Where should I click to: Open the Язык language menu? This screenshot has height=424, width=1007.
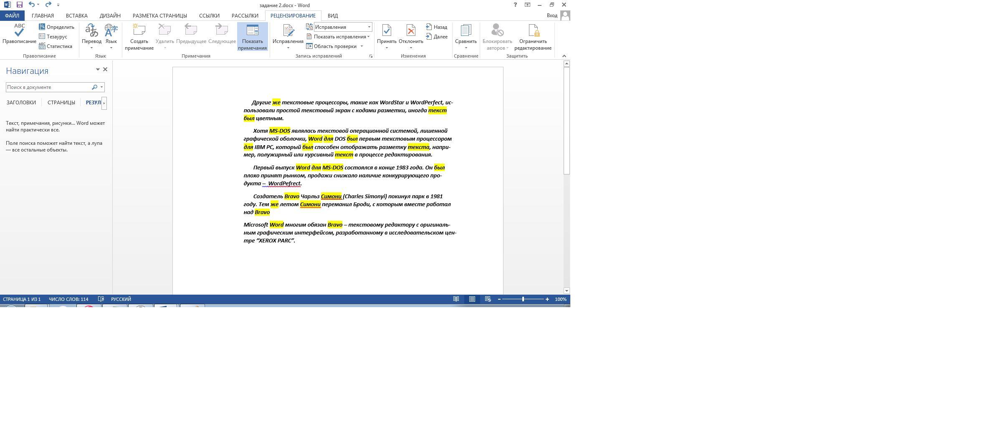[111, 36]
